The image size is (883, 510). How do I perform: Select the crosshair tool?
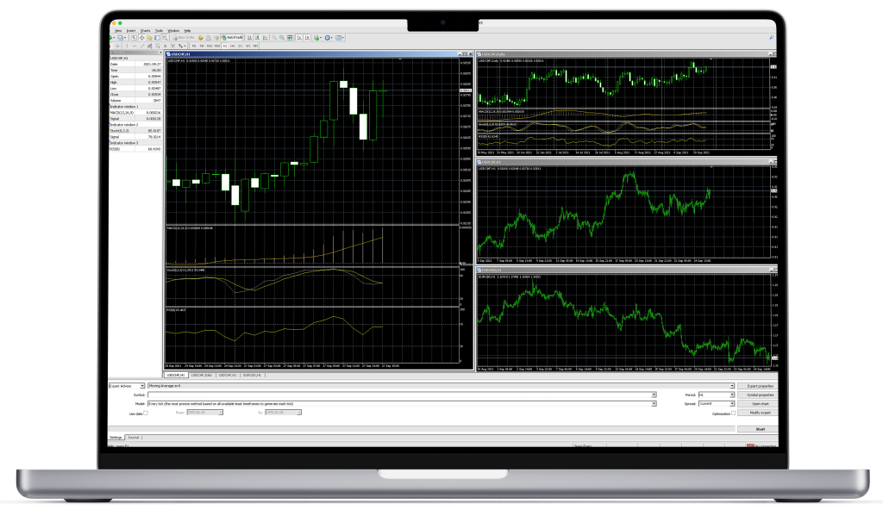117,47
